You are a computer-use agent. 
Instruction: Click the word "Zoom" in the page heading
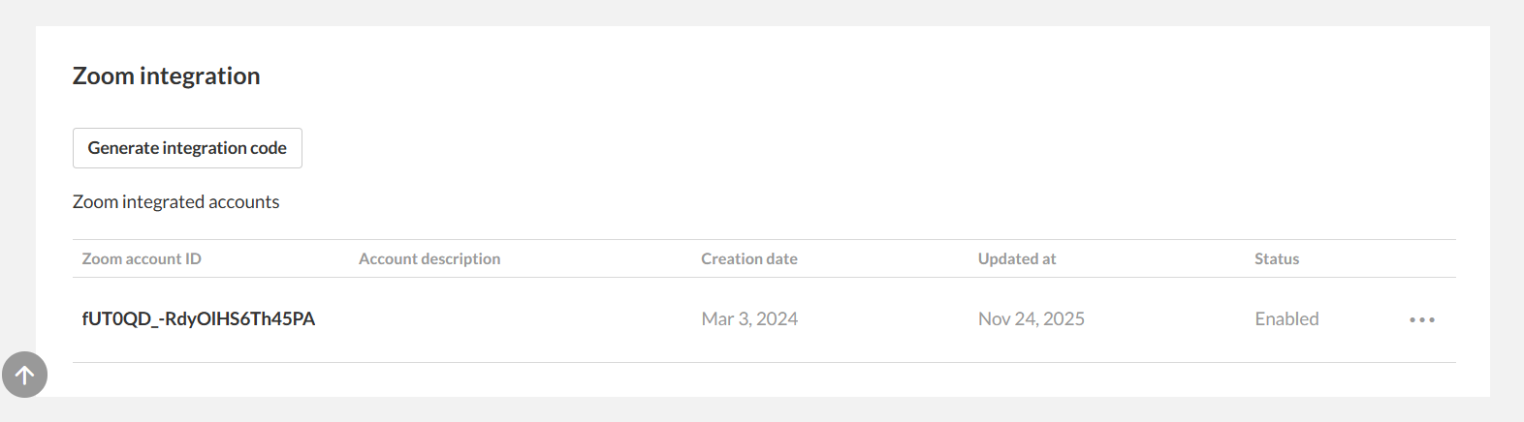click(x=103, y=75)
